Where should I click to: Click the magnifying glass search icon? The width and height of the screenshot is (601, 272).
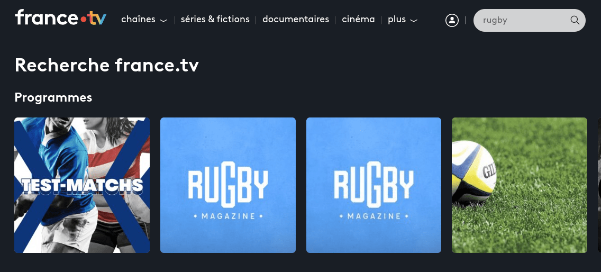(x=575, y=20)
